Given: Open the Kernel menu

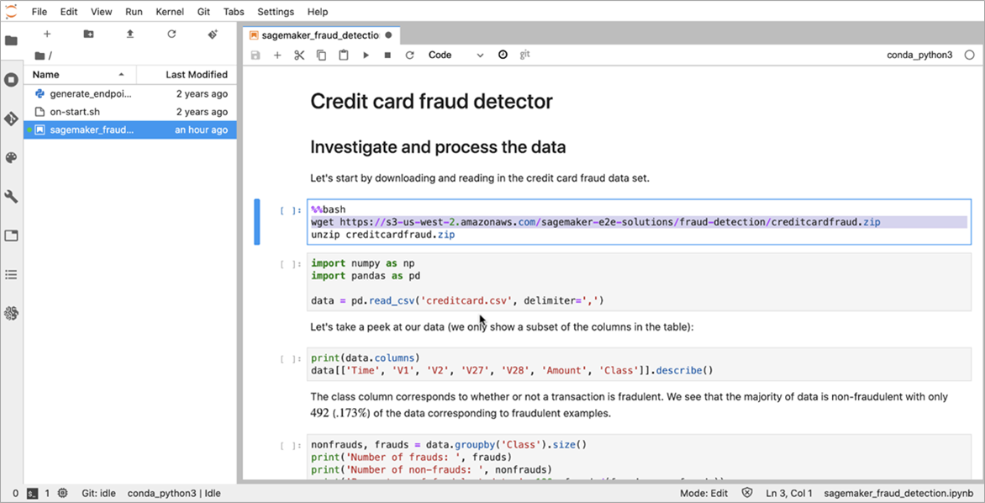Looking at the screenshot, I should click(x=169, y=12).
